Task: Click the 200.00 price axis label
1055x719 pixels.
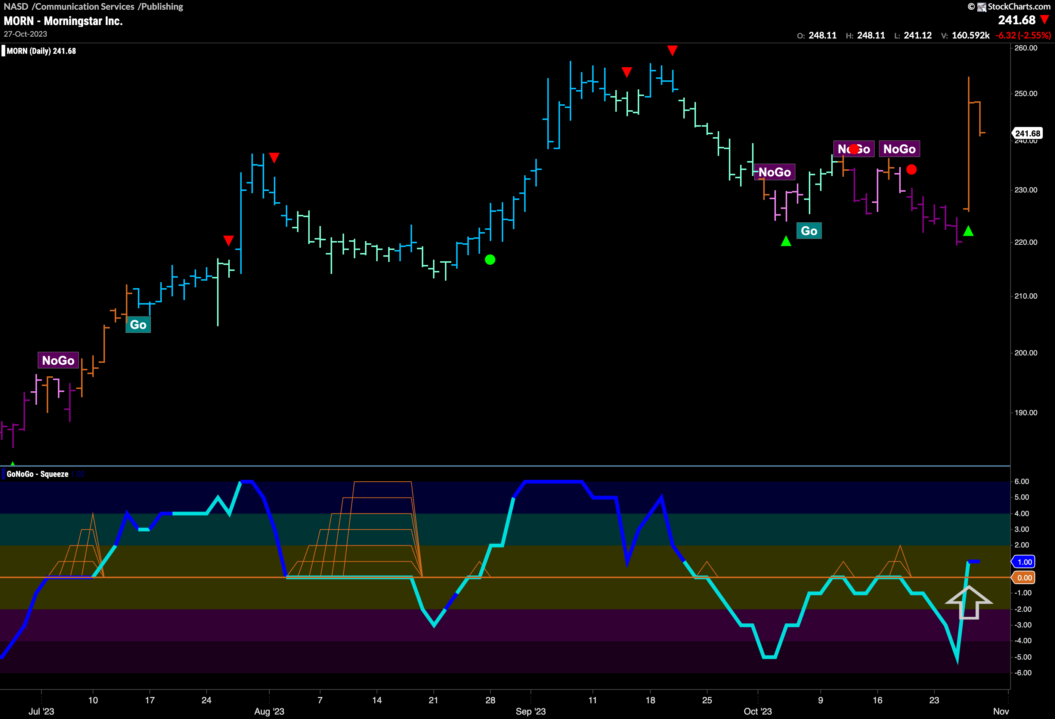Action: tap(1026, 353)
